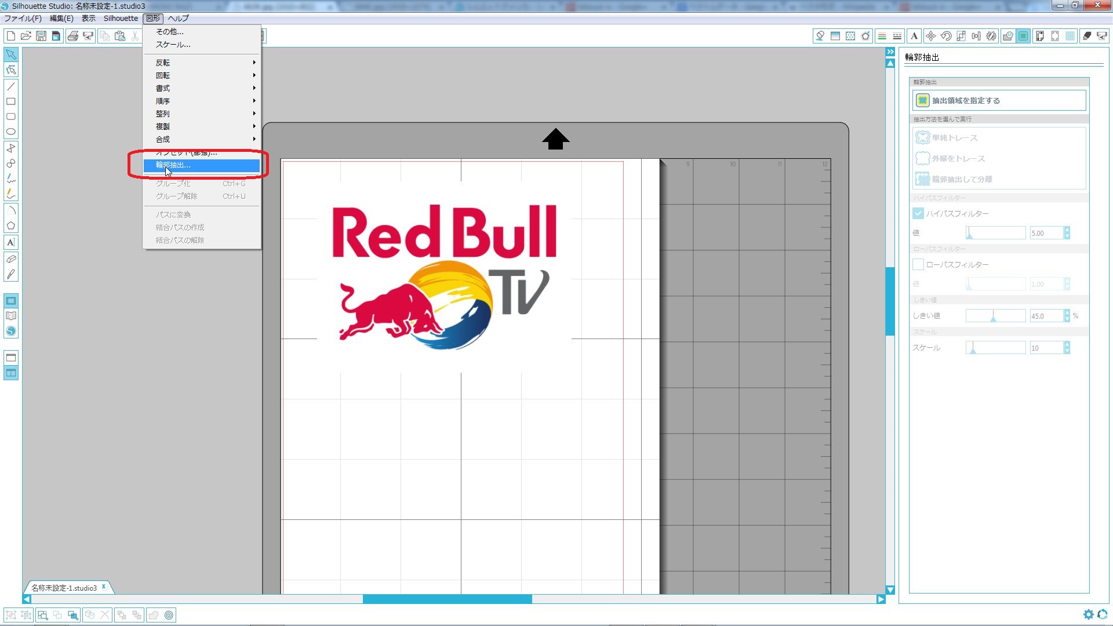1113x626 pixels.
Task: Open the Cut Settings blade icon
Action: (1087, 36)
